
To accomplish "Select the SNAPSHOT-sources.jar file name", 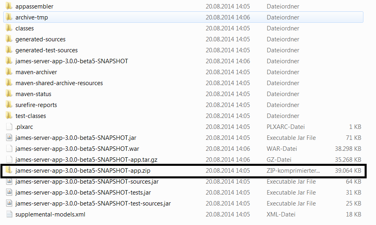I will [87, 182].
